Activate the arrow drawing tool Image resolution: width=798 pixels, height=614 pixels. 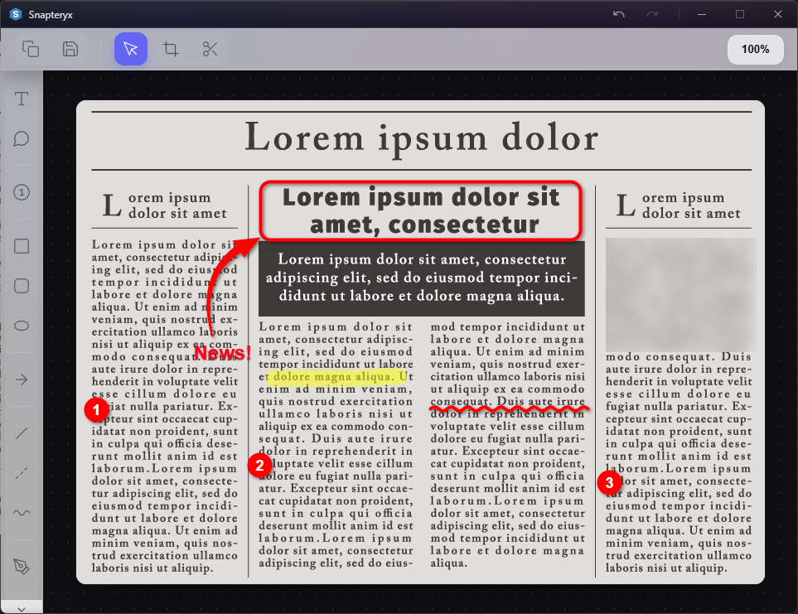click(22, 380)
